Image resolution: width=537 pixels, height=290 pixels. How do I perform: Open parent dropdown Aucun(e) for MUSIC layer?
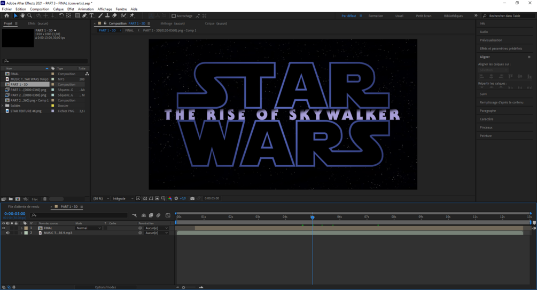pos(157,233)
